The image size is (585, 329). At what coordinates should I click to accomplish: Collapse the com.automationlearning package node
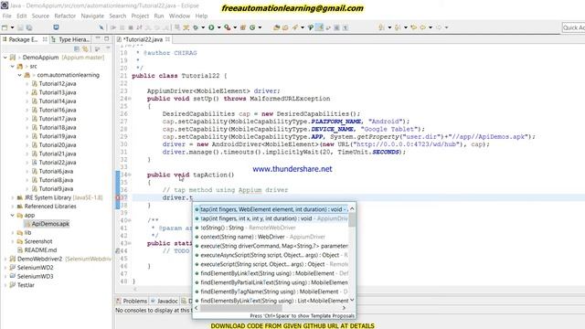point(19,75)
